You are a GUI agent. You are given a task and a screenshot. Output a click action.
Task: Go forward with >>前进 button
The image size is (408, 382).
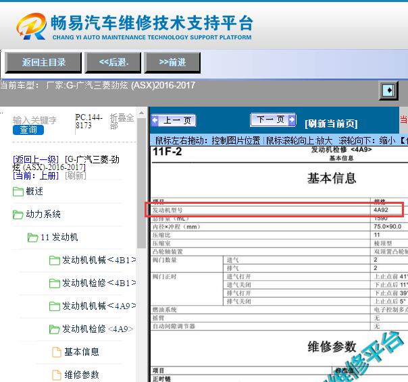coord(172,62)
